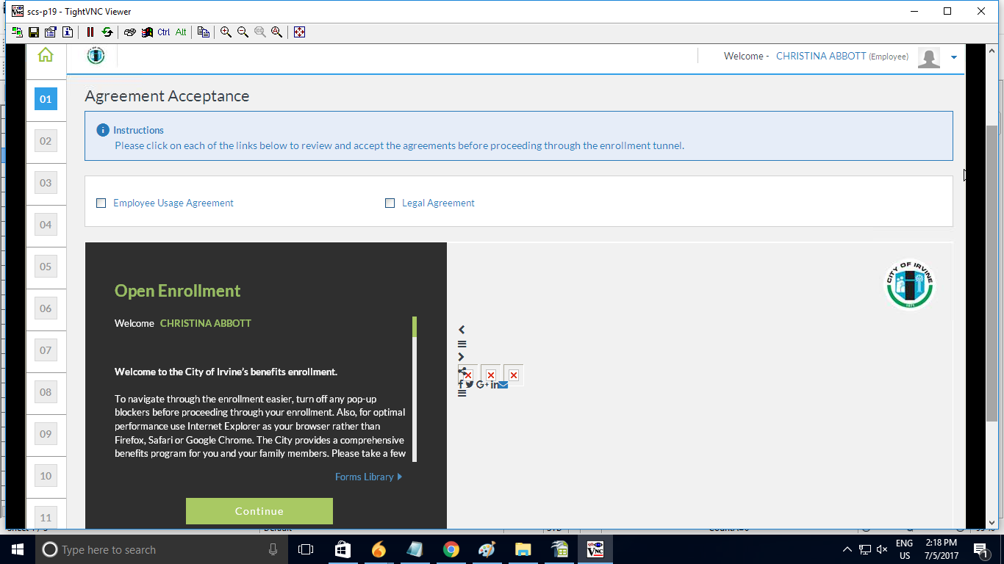
Task: Click the right navigation chevron
Action: (461, 356)
